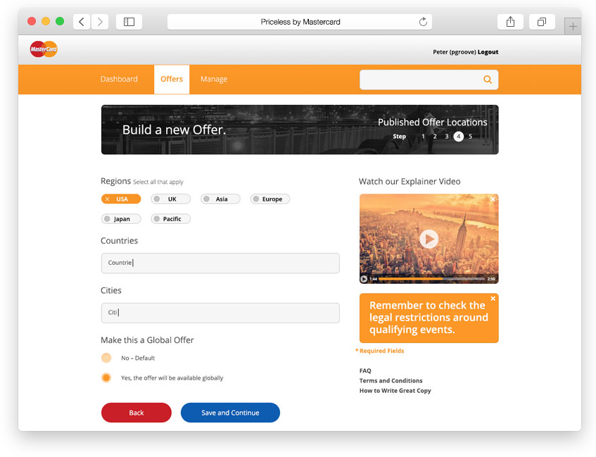Select the Asia region
This screenshot has height=457, width=596.
coord(220,199)
